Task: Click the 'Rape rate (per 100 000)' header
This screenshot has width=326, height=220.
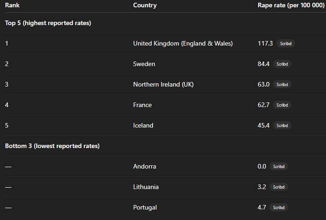Action: click(x=291, y=5)
